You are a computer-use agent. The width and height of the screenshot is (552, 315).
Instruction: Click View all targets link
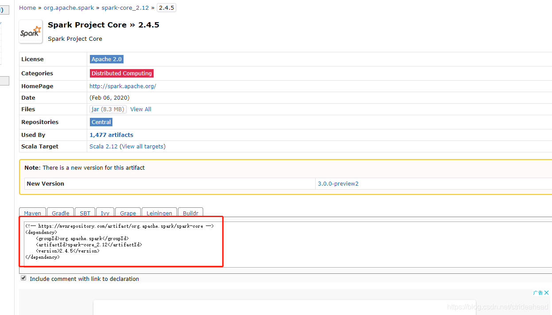[x=143, y=146]
